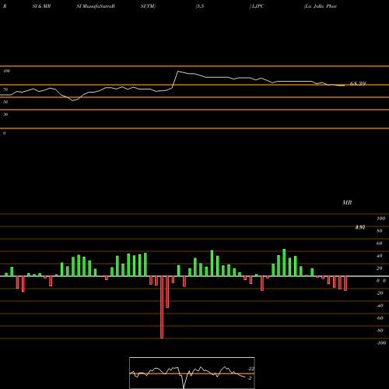Click the 70 level label on RSI chart
389x389 pixels.
(x=5, y=89)
